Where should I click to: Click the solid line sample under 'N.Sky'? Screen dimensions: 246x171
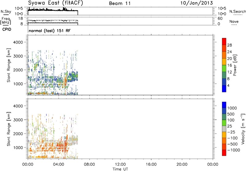click(6, 15)
